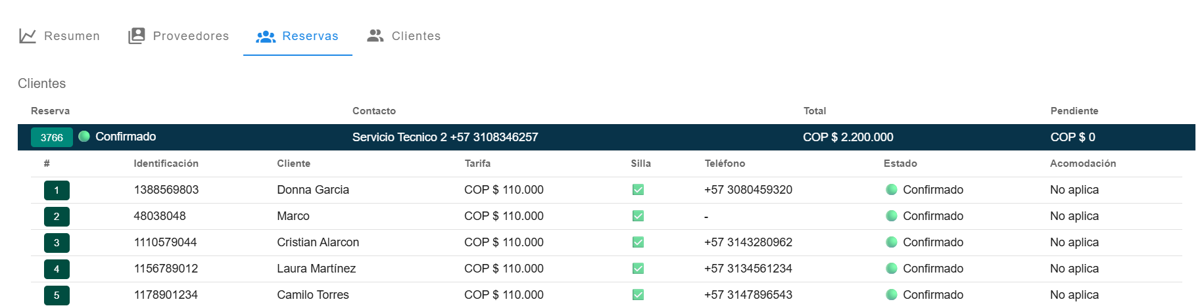Click Laura Martínez's green Confirmado status dot

tap(892, 269)
